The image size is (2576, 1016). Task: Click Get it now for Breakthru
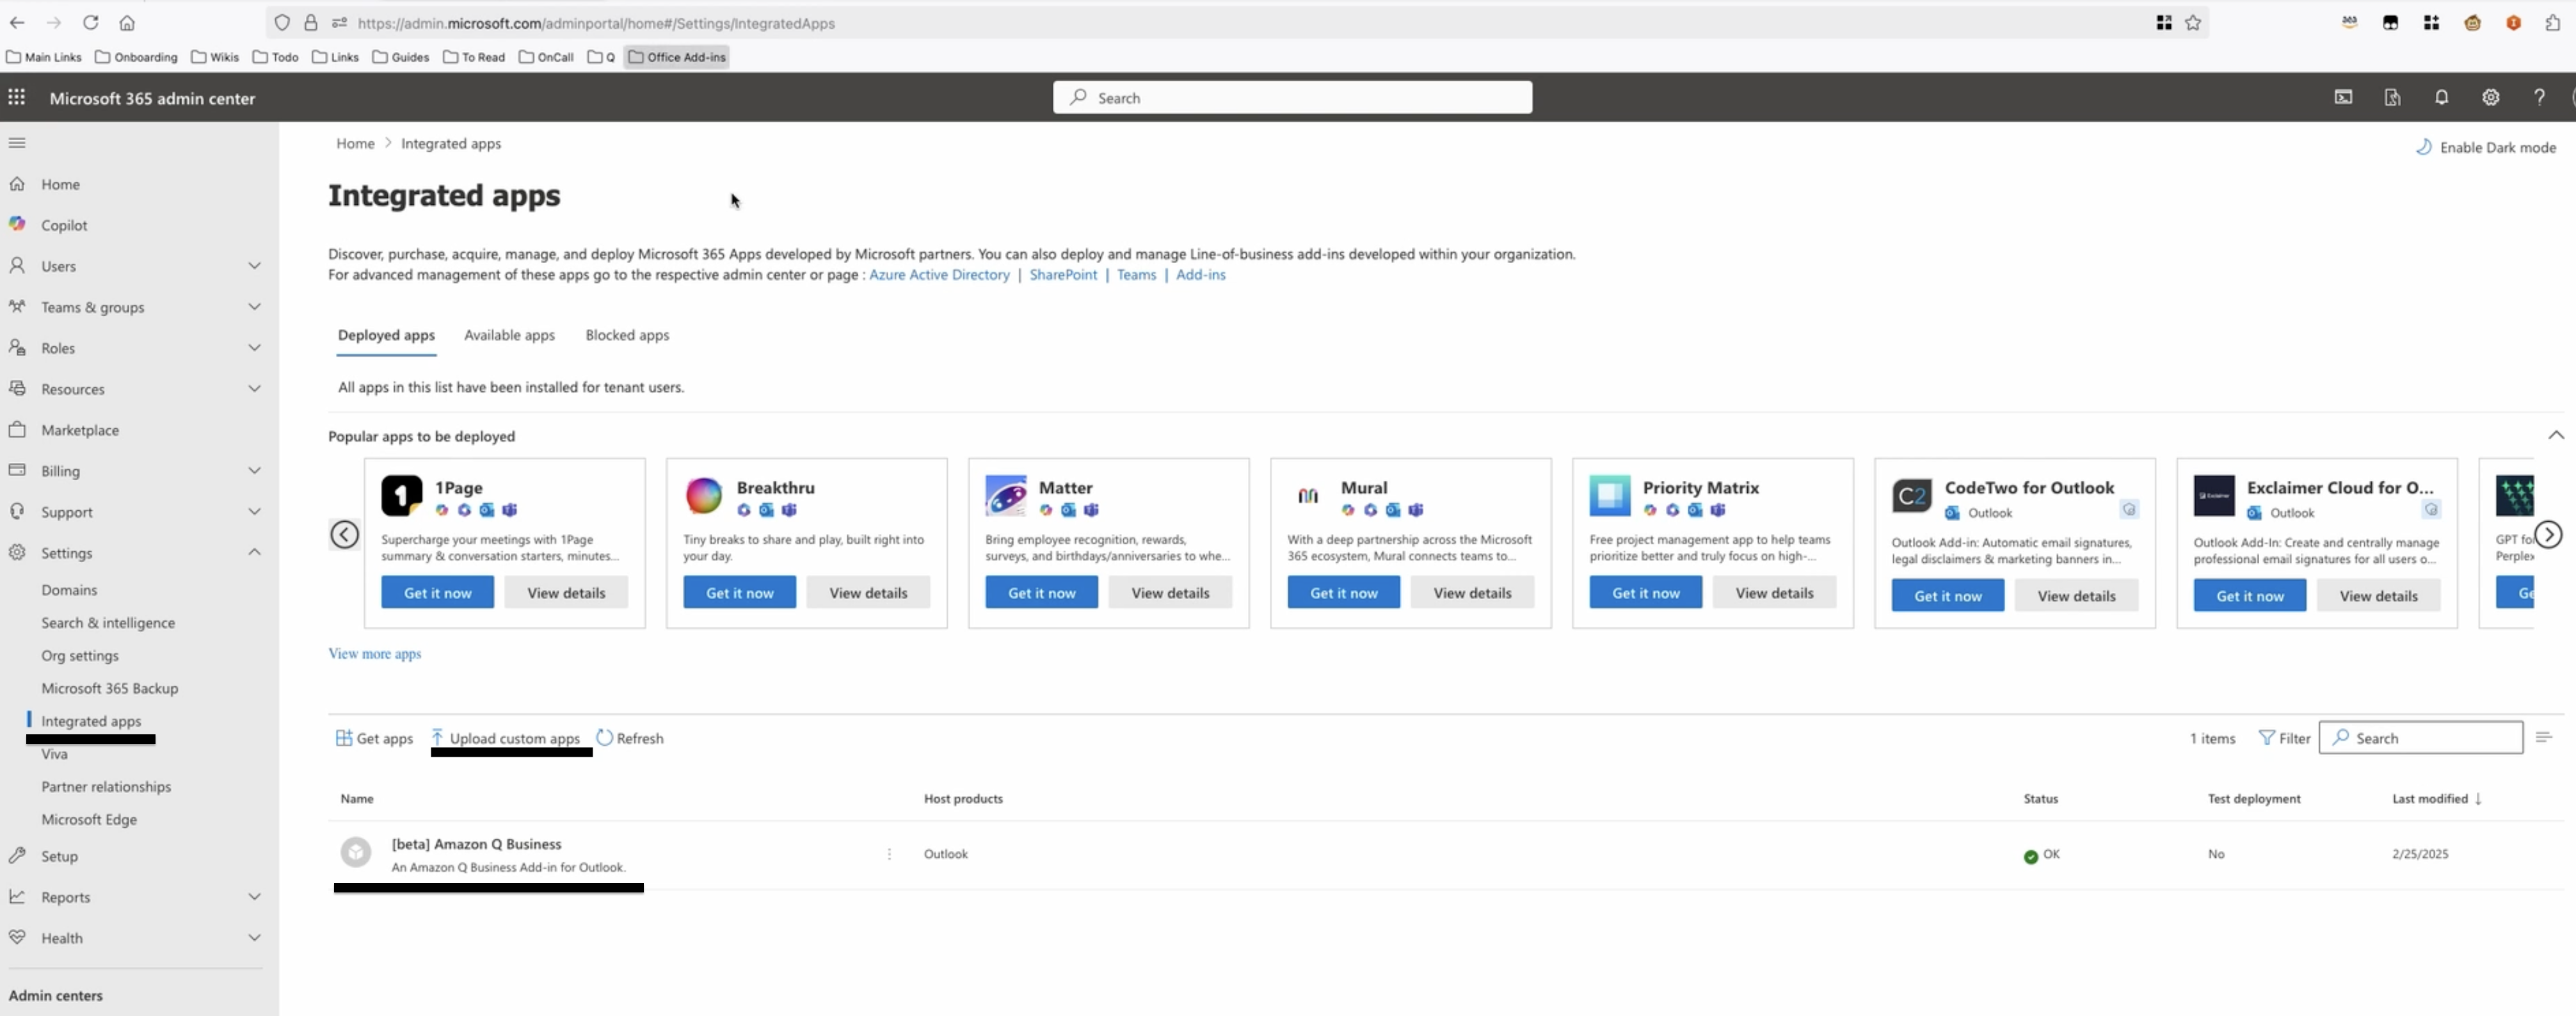(x=739, y=593)
